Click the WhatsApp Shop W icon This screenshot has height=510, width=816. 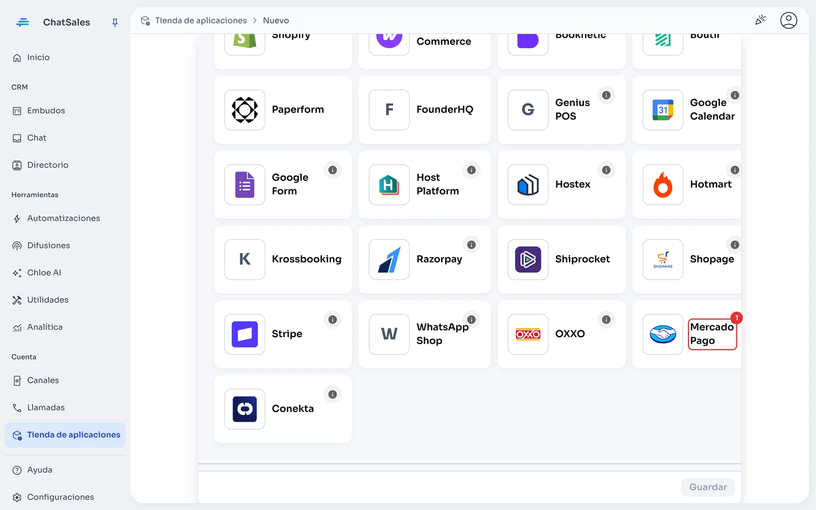[x=389, y=334]
